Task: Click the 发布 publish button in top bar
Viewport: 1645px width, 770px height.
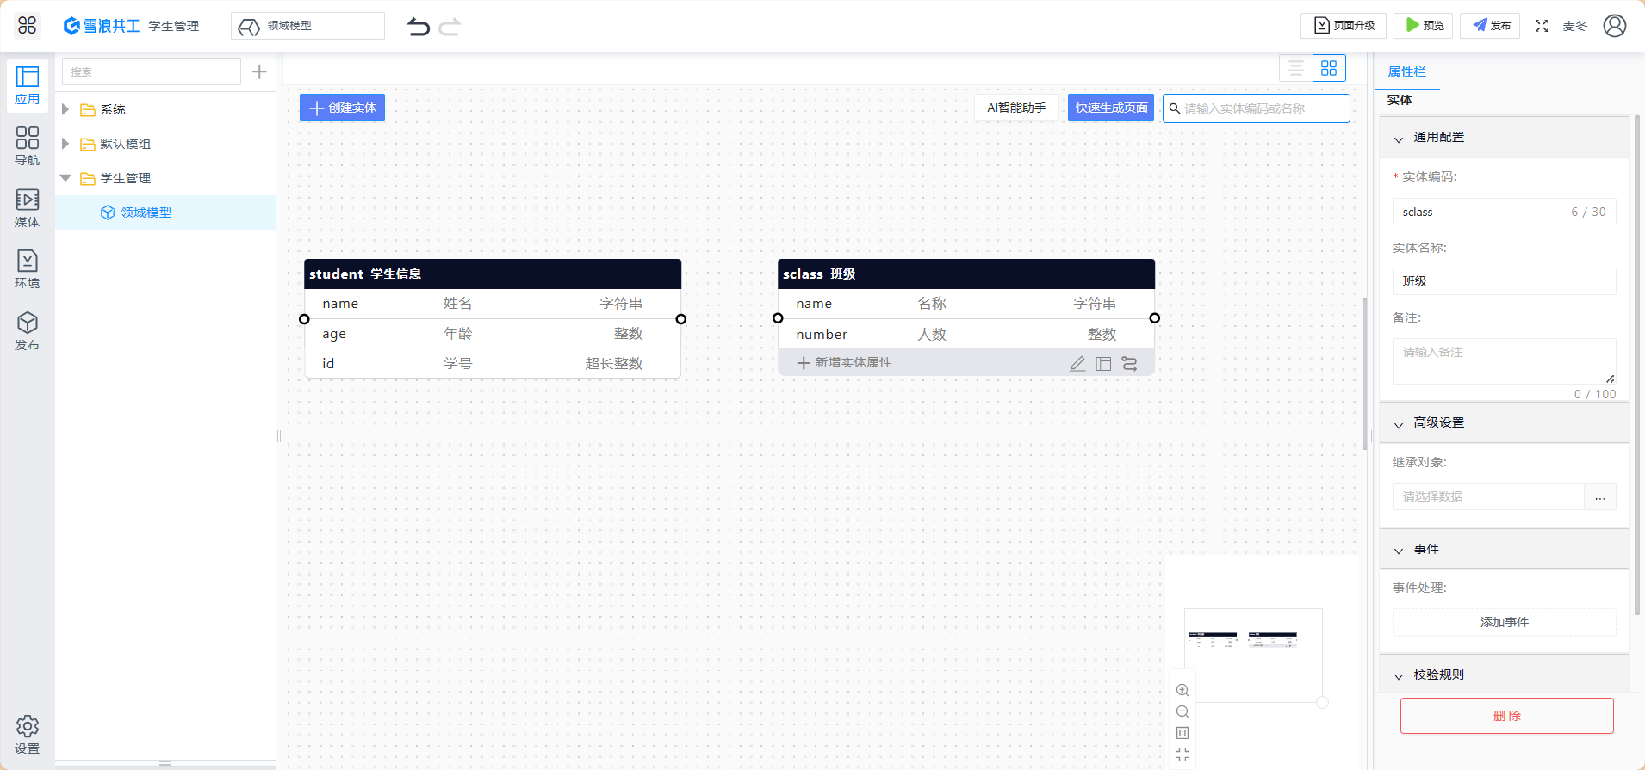Action: [1490, 26]
